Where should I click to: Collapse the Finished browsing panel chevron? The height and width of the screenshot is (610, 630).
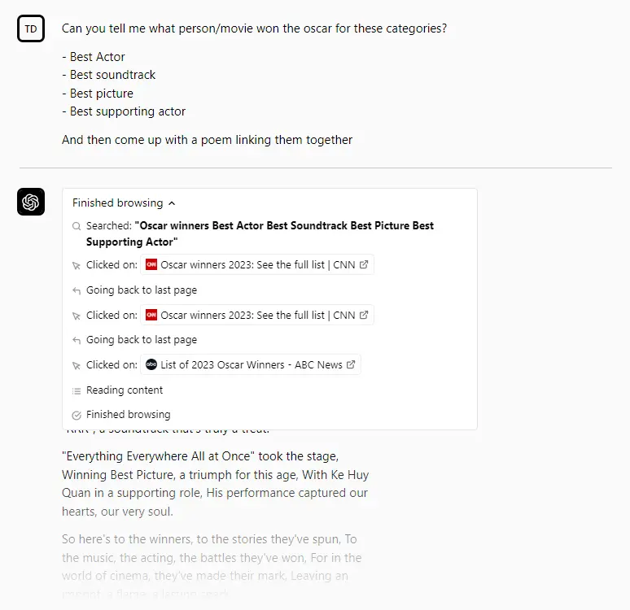tap(172, 203)
